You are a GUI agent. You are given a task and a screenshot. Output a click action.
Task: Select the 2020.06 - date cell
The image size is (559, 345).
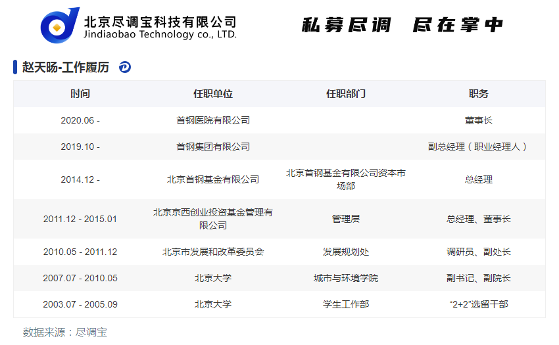tap(80, 120)
